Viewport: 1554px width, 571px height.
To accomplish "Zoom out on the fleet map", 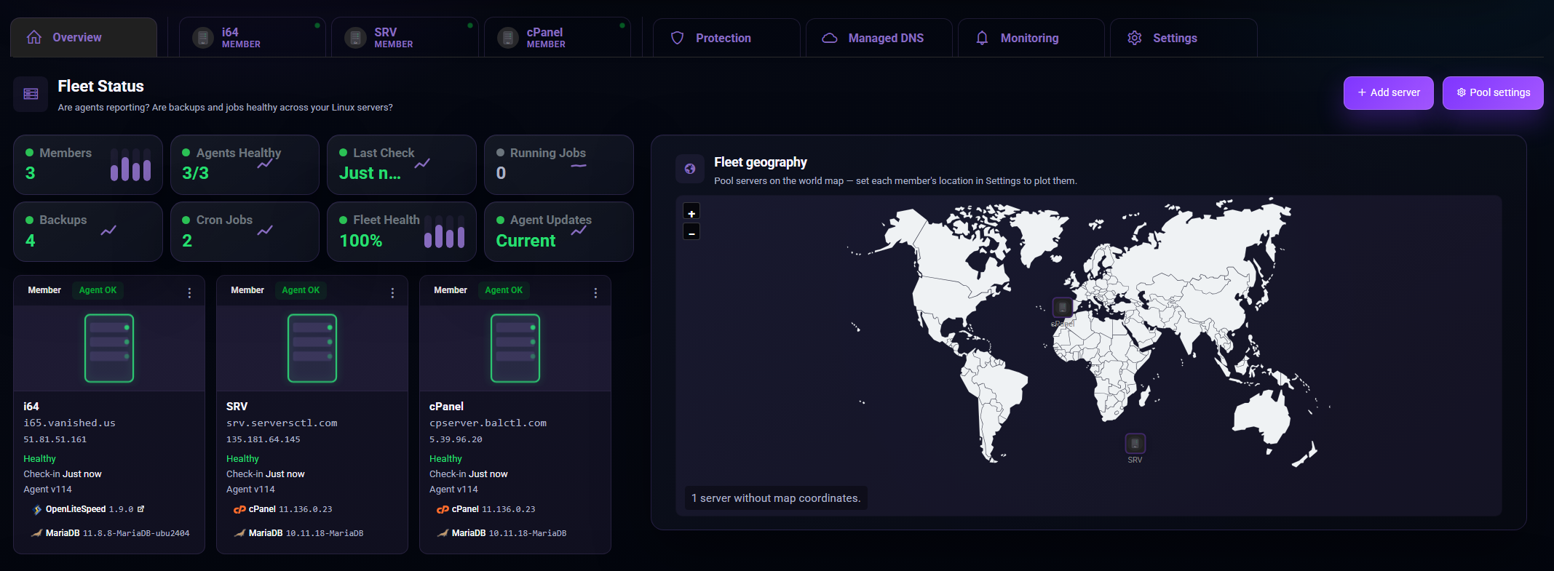I will point(691,232).
